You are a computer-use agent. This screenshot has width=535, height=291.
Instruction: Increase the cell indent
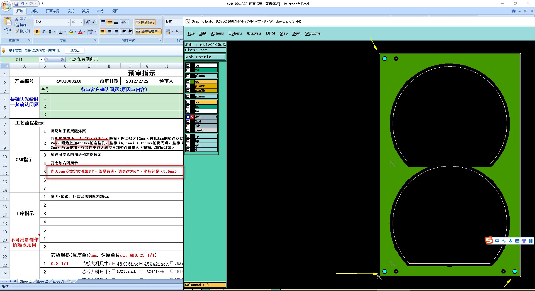pos(130,31)
